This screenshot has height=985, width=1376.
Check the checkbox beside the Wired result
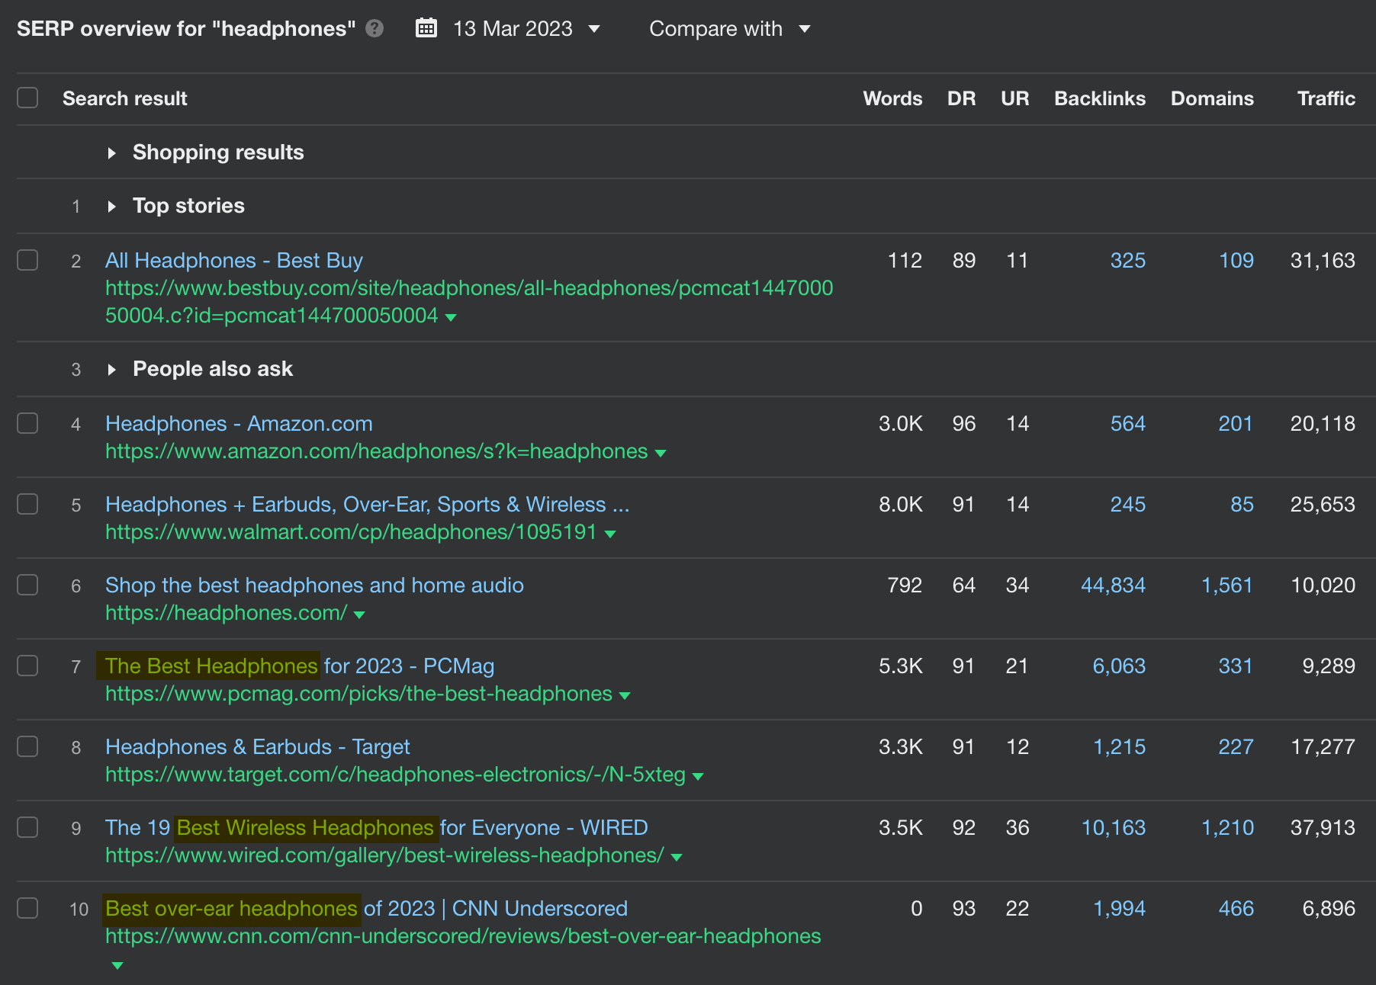tap(27, 827)
